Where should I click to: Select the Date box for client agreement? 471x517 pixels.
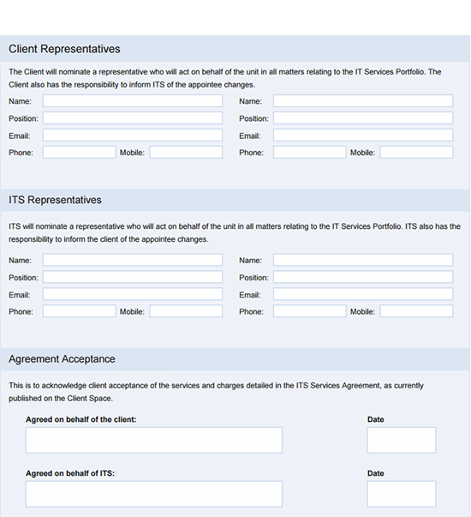[x=402, y=440]
